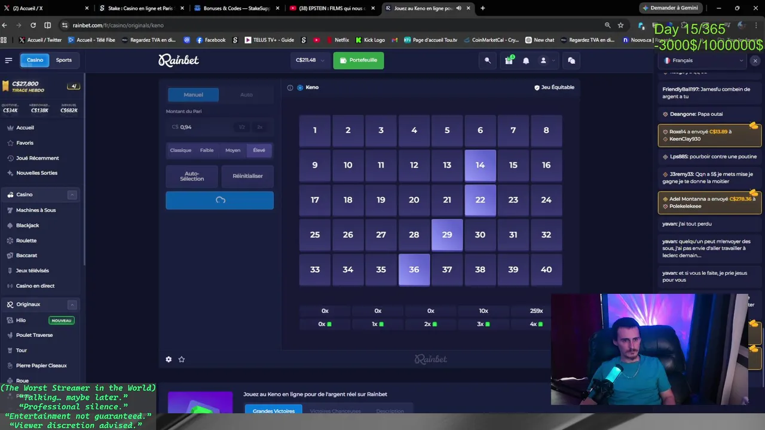
Task: Select the Moyen risk level
Action: [x=232, y=150]
